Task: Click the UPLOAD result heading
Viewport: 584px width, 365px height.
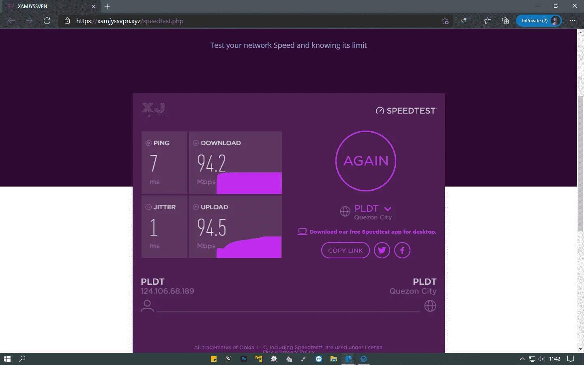Action: click(x=214, y=207)
